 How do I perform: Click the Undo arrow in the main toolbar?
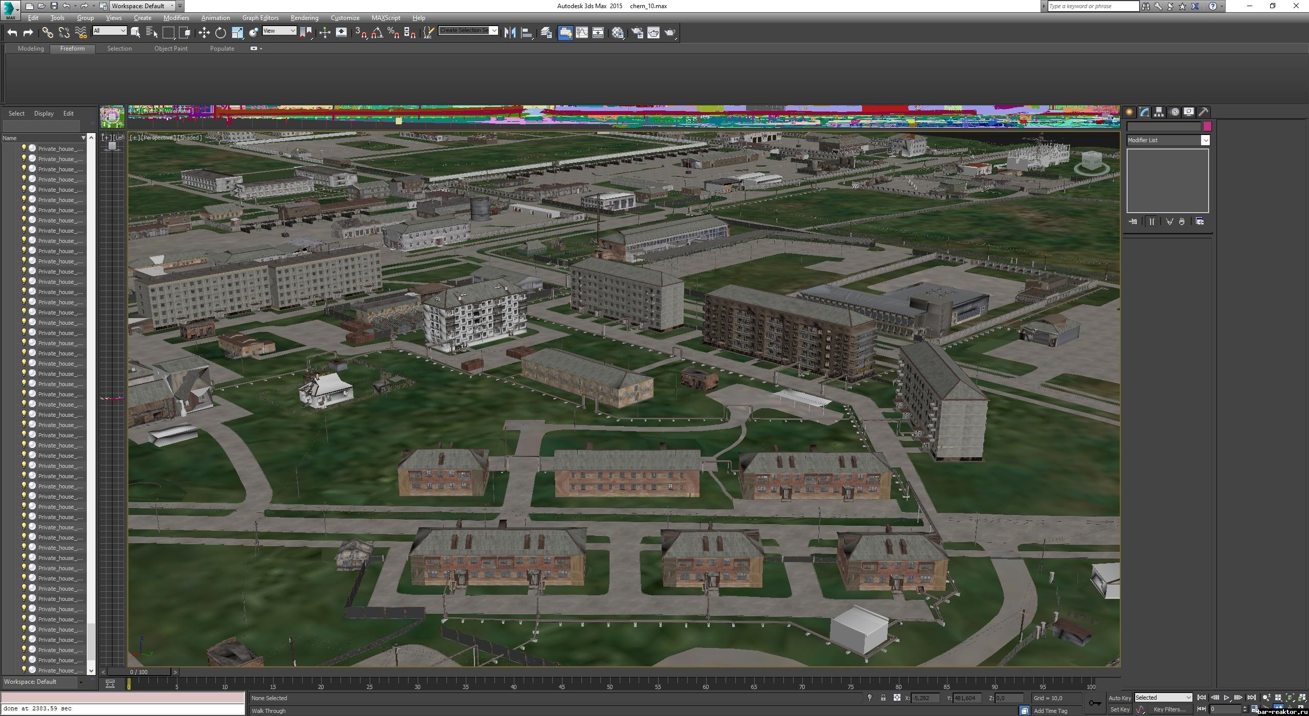[x=12, y=33]
